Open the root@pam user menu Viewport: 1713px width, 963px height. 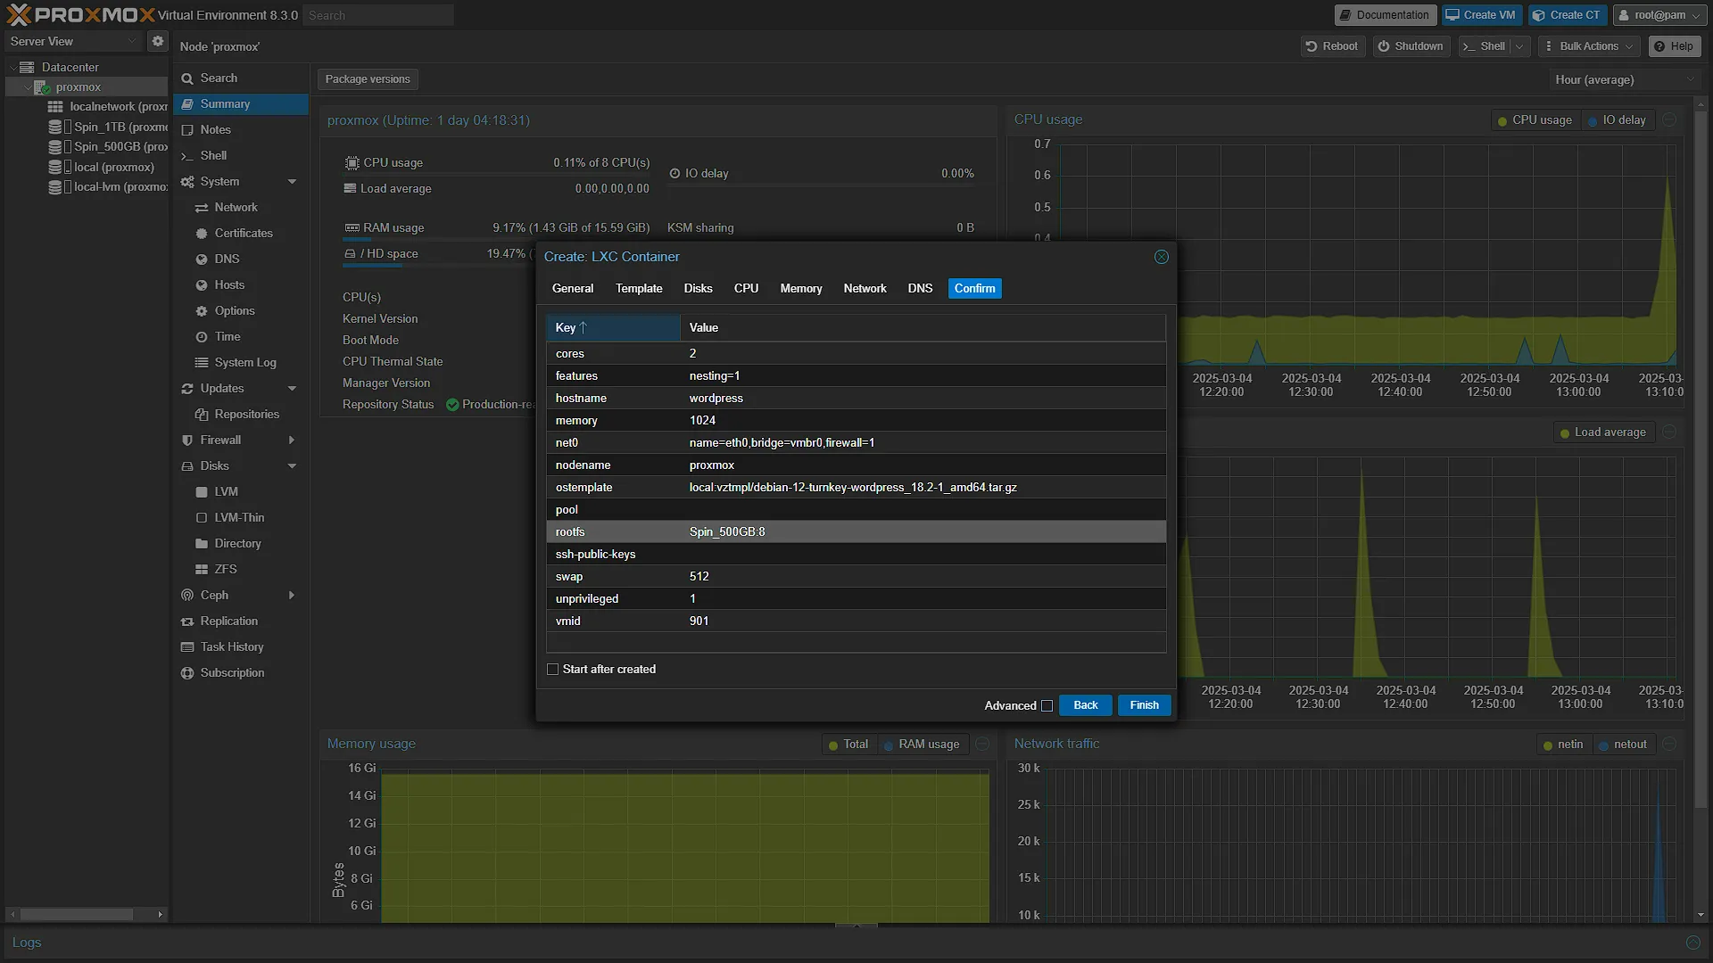pyautogui.click(x=1659, y=15)
